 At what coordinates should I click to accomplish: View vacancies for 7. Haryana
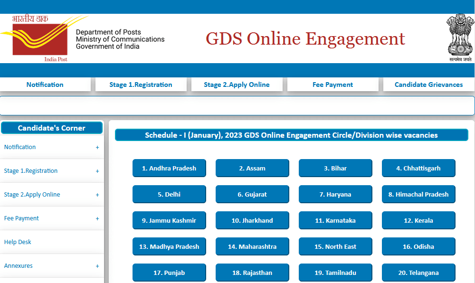coord(335,194)
